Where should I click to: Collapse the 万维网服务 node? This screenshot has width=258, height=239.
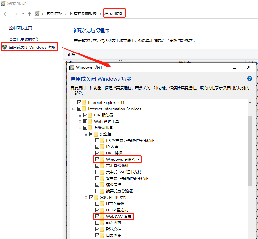80,128
